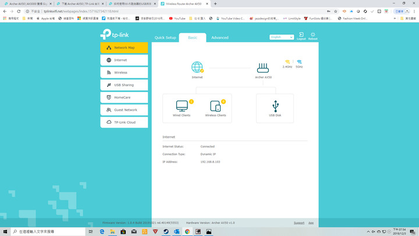Open the App link in footer

tap(311, 223)
